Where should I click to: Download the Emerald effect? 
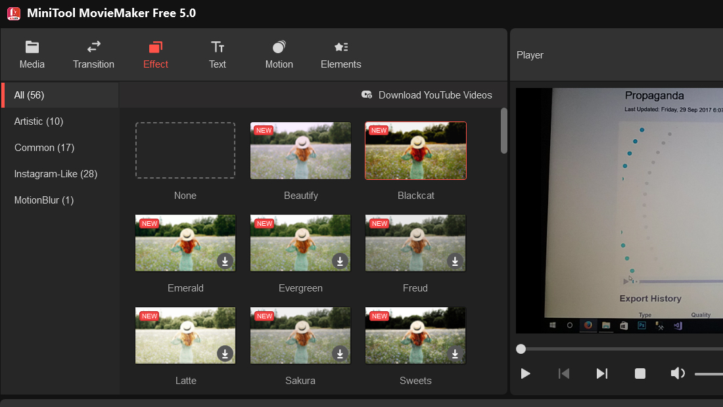click(225, 261)
